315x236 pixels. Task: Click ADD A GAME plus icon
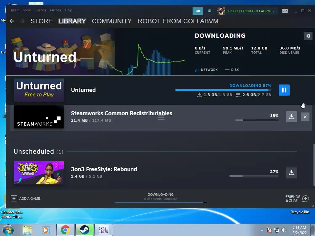pos(14,199)
